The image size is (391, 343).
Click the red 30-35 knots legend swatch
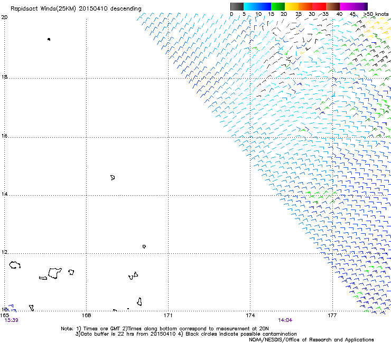pos(319,6)
